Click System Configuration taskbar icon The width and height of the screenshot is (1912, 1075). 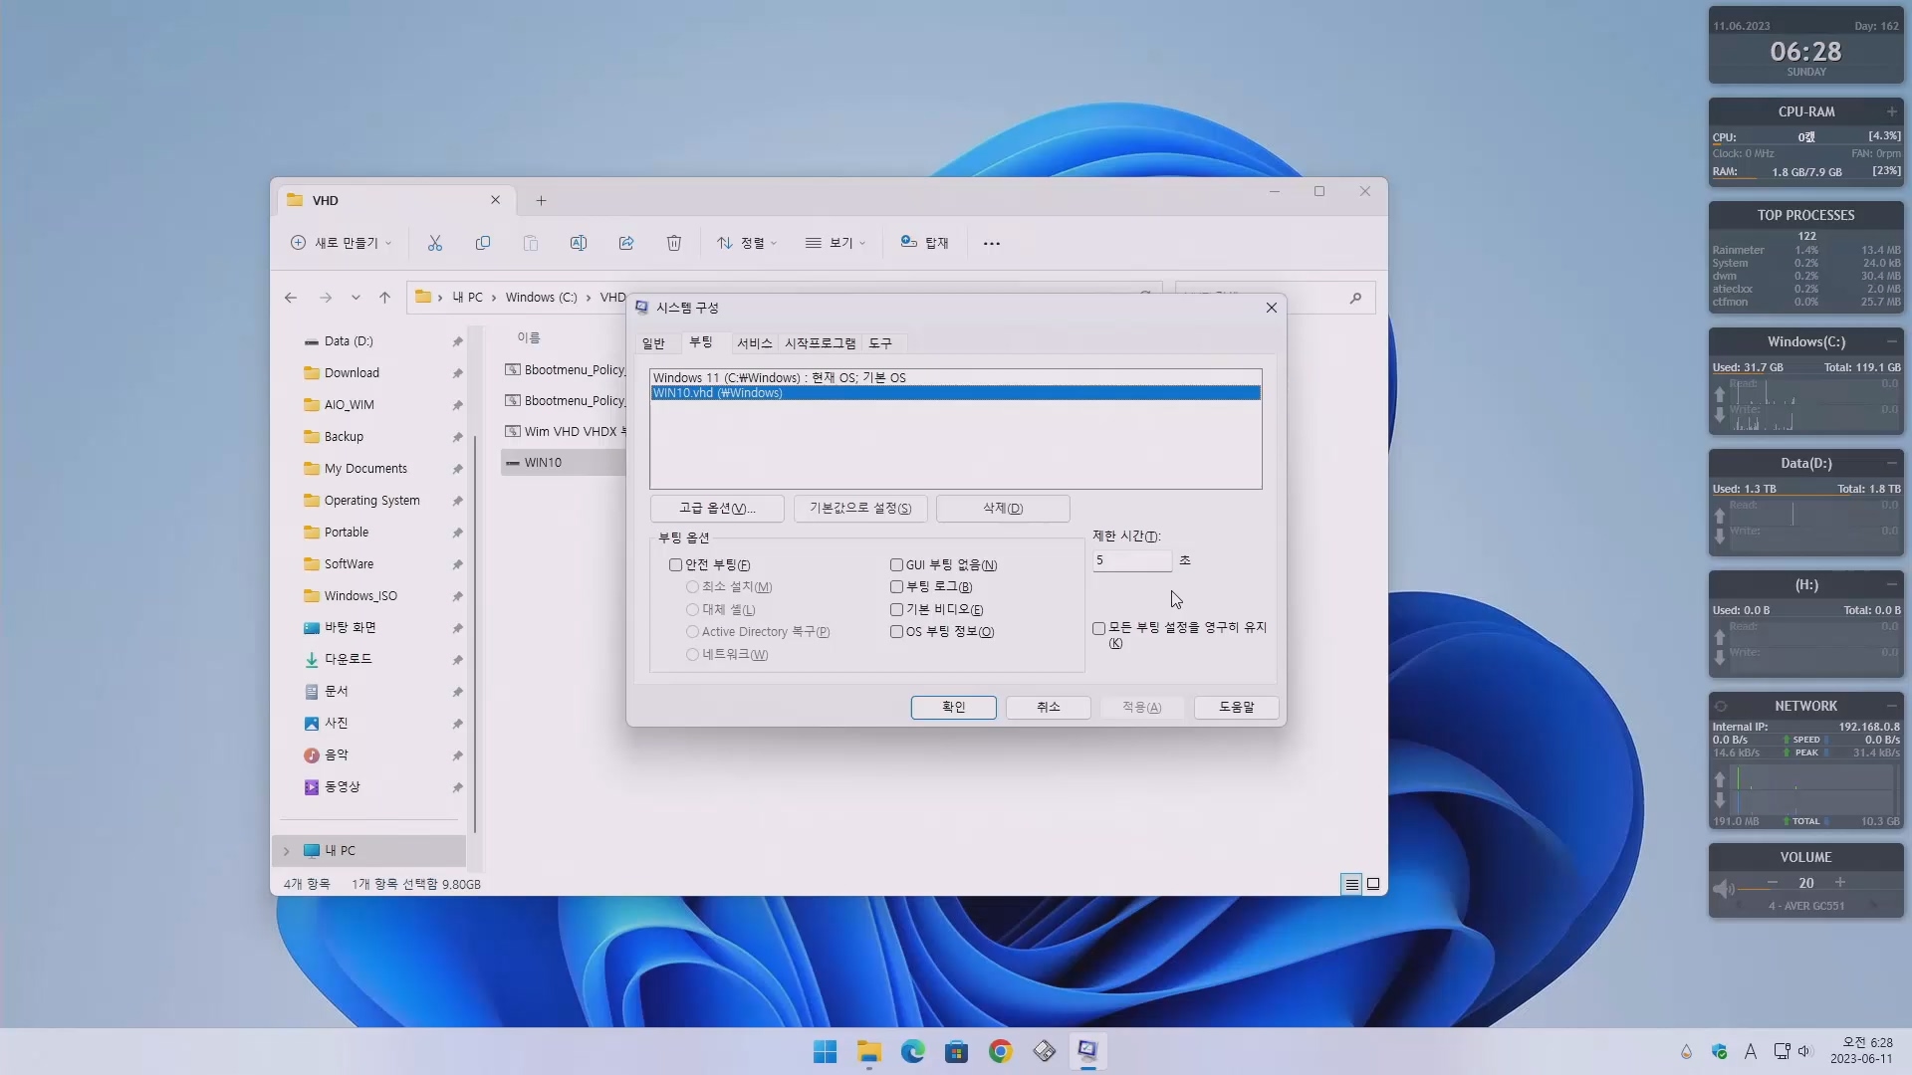point(1087,1051)
